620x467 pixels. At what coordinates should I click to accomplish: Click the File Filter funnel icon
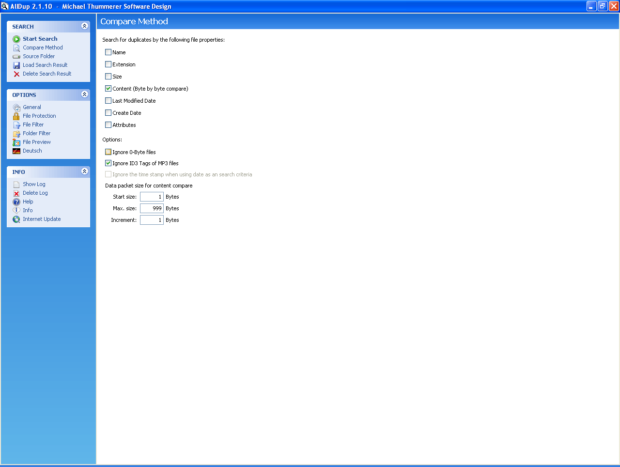point(16,125)
